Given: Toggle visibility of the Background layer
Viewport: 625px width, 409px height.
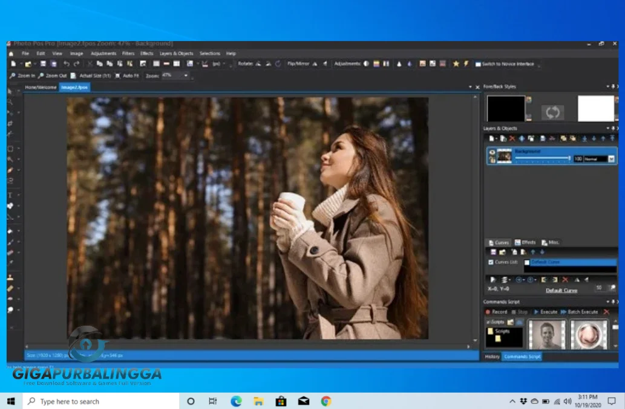Looking at the screenshot, I should pyautogui.click(x=492, y=151).
